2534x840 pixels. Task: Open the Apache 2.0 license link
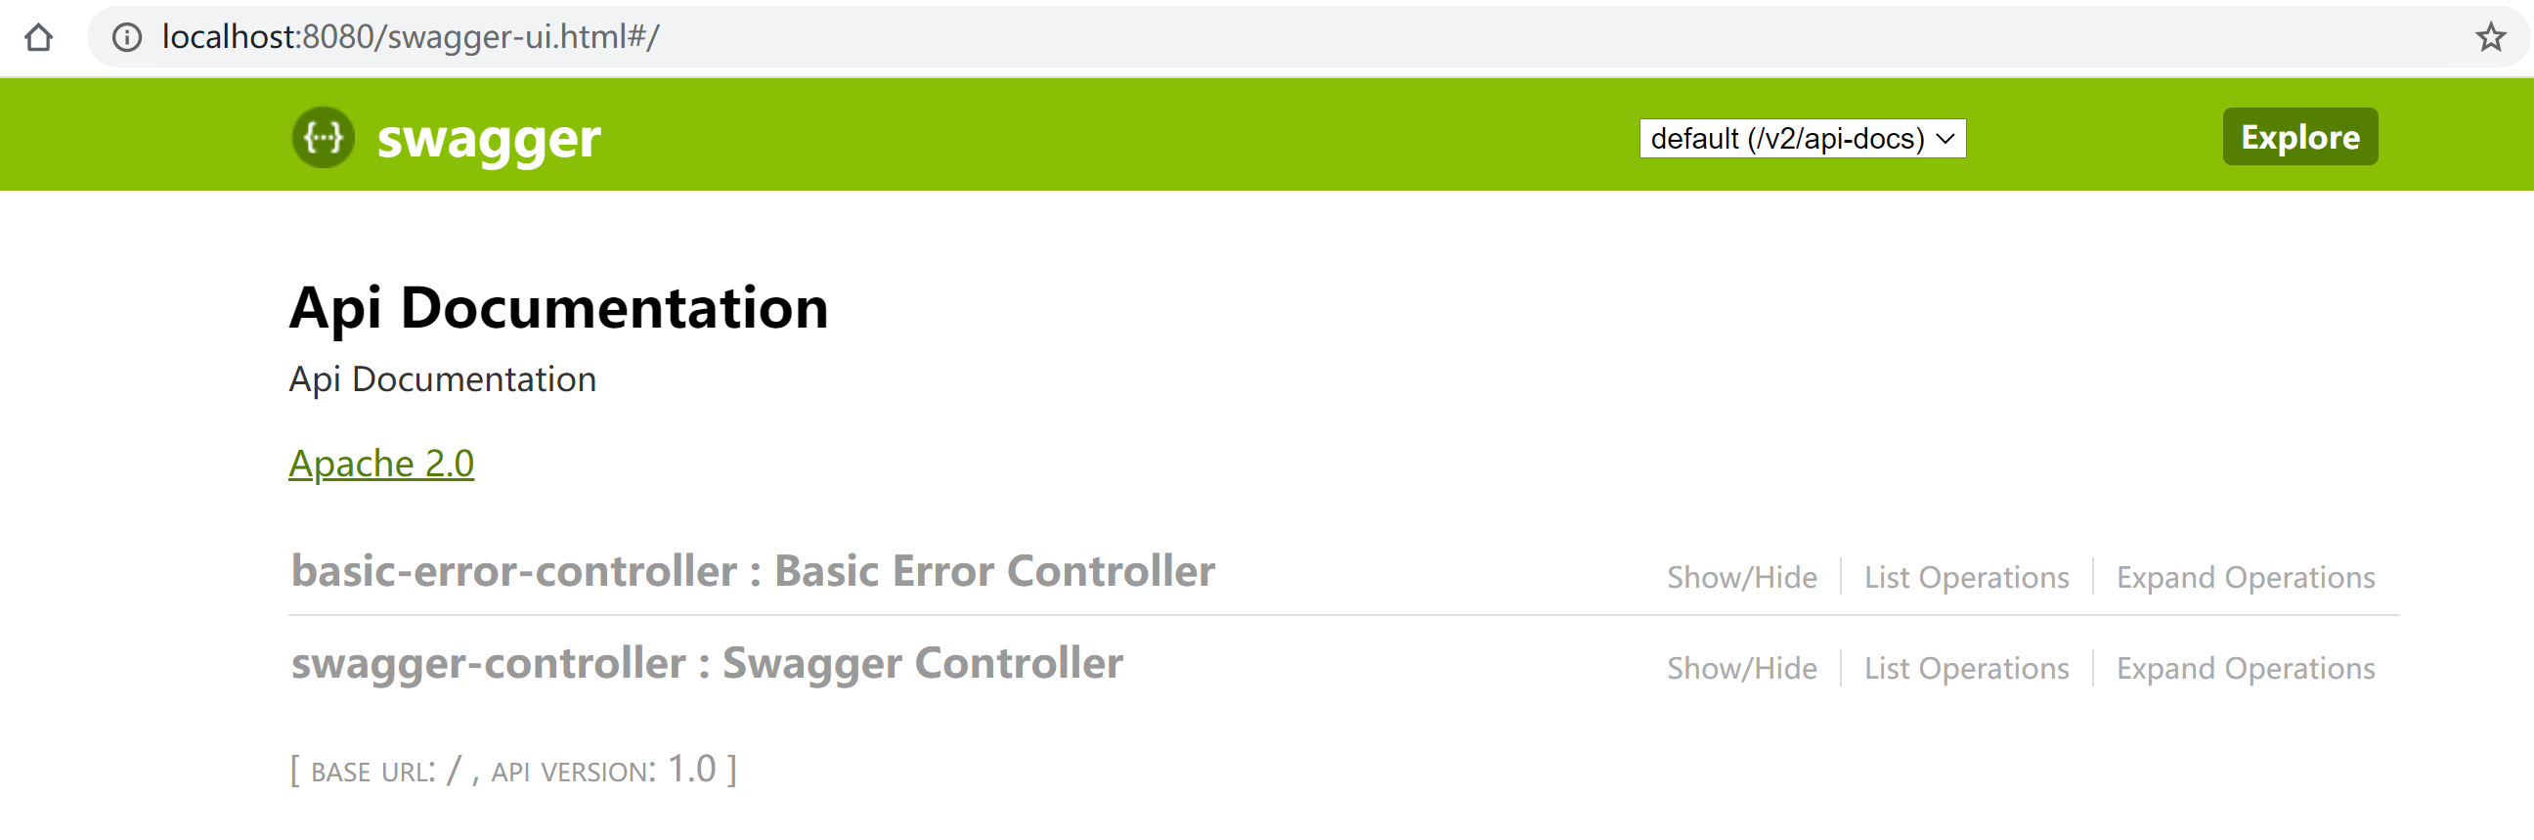(380, 464)
